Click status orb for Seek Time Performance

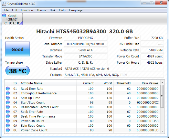click(8, 116)
